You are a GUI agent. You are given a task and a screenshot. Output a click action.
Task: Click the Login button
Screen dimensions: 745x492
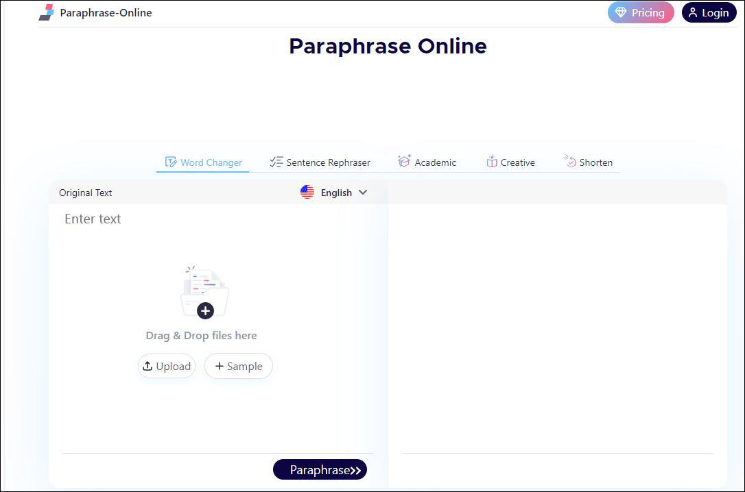(709, 12)
